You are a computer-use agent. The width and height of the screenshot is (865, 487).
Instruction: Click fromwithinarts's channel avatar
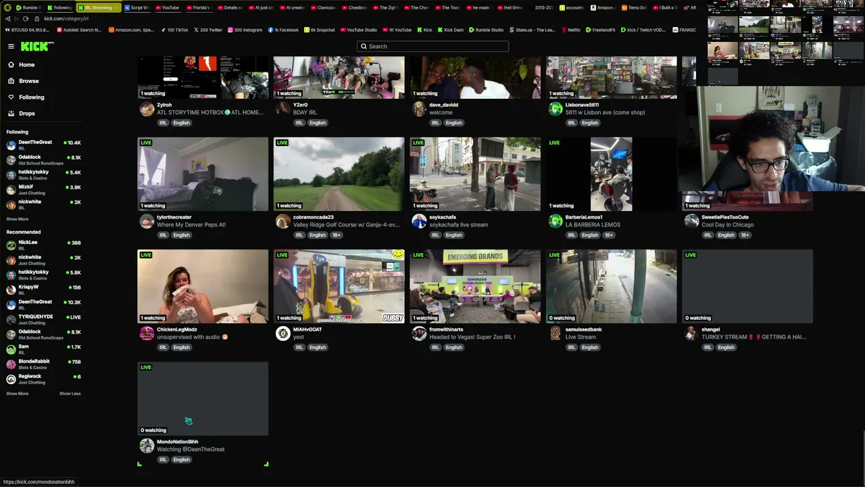coord(419,333)
